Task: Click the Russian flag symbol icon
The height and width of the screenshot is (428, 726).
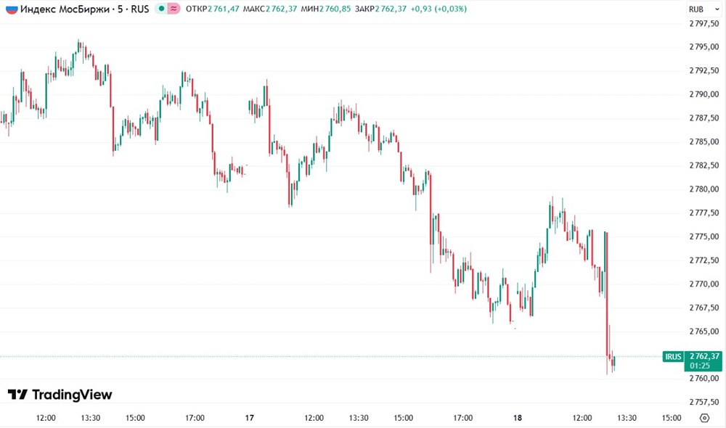Action: pyautogui.click(x=12, y=9)
